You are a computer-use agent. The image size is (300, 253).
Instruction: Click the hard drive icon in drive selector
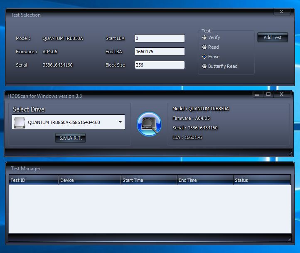(20, 122)
